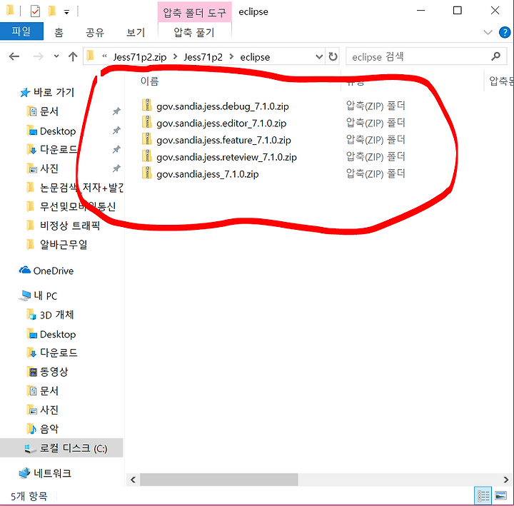The height and width of the screenshot is (506, 514).
Task: Open the quick access toolbar customize dropdown
Action: (x=66, y=12)
